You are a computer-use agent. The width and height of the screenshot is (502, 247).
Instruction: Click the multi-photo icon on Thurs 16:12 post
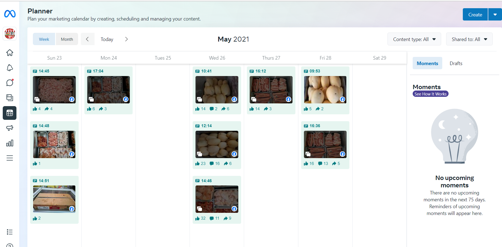(x=254, y=99)
